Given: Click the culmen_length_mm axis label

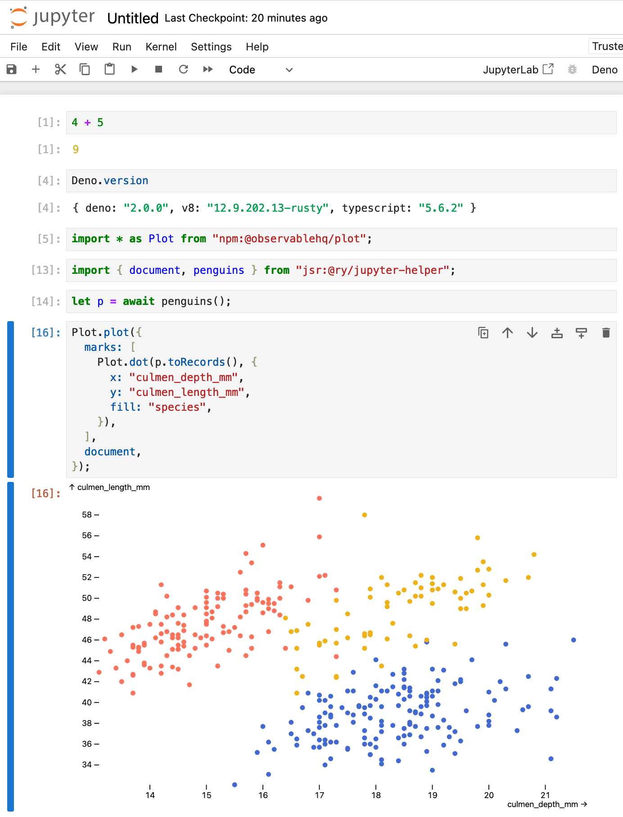Looking at the screenshot, I should tap(109, 487).
